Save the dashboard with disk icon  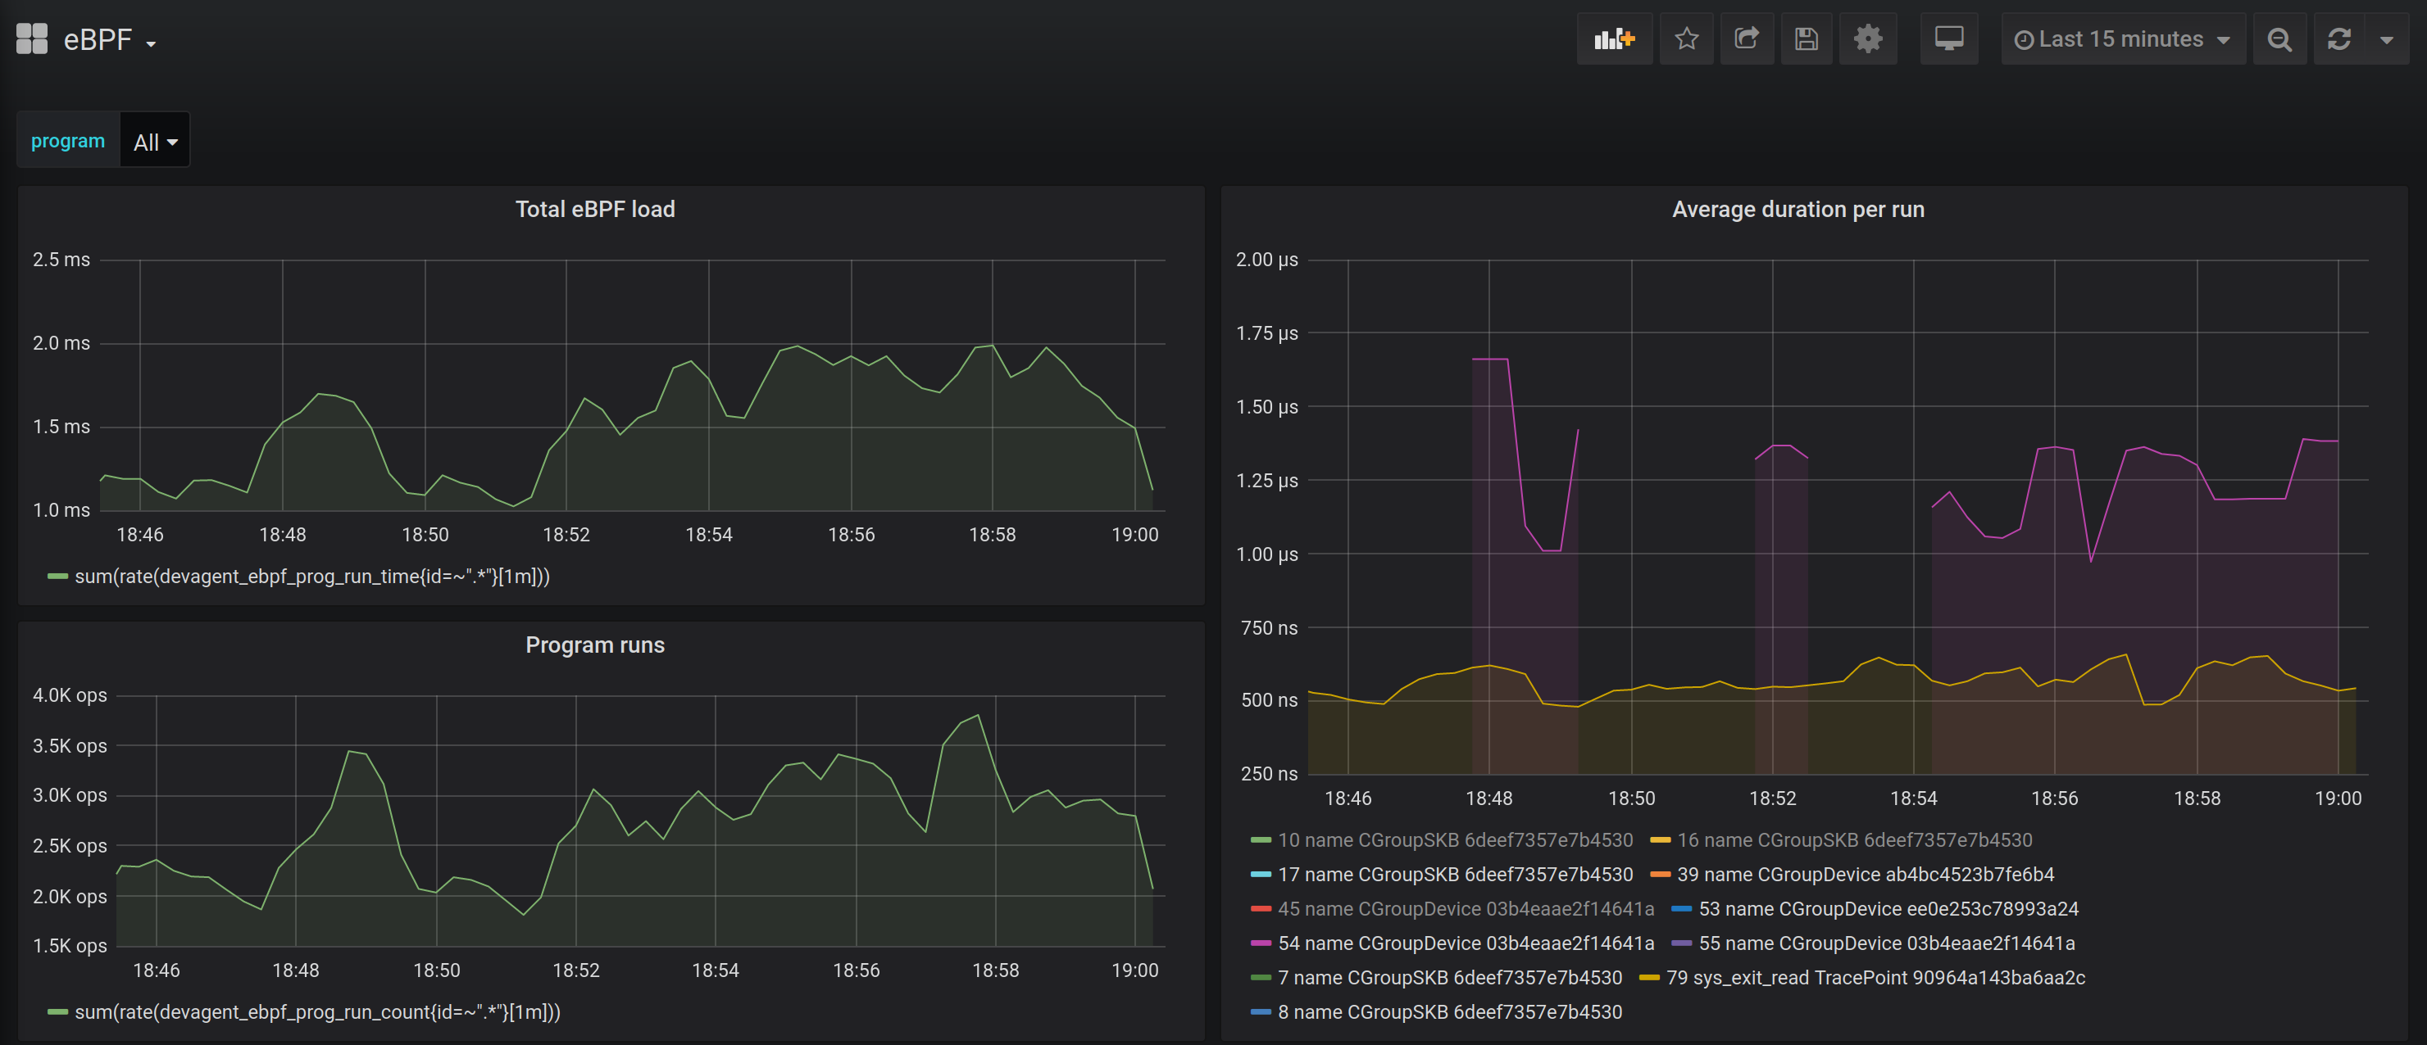[x=1807, y=39]
